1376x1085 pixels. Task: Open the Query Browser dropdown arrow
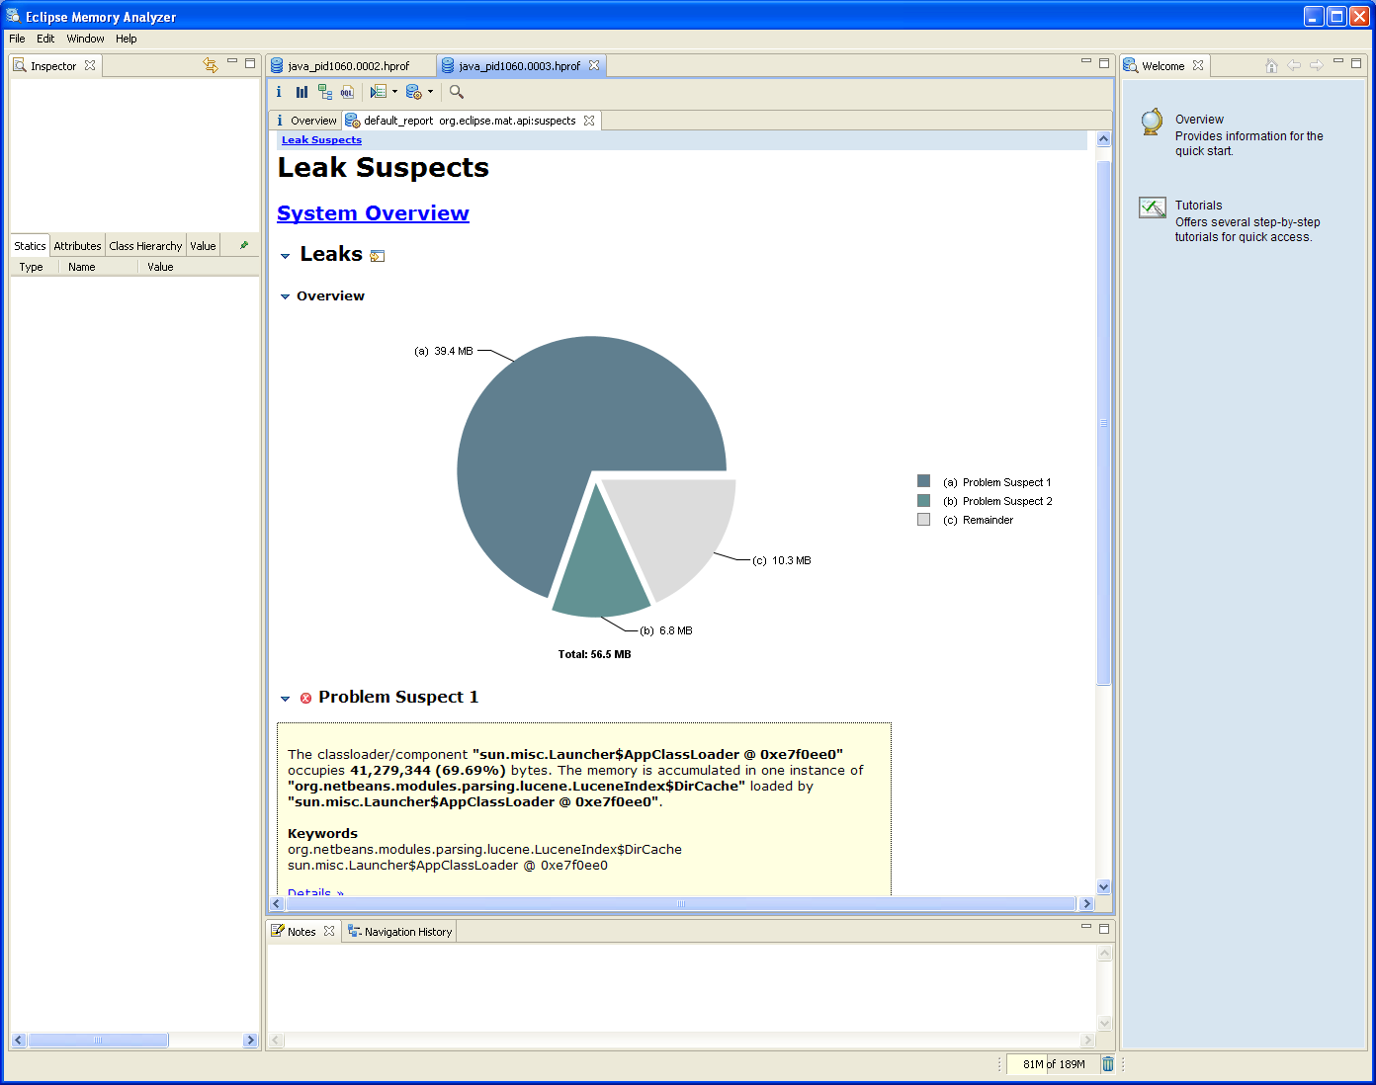(x=394, y=92)
